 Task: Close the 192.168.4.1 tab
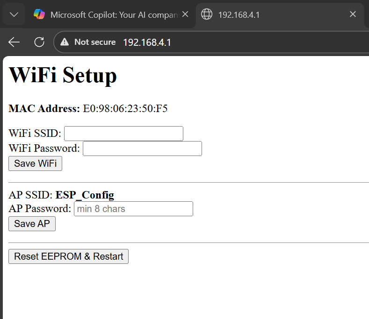pyautogui.click(x=353, y=14)
